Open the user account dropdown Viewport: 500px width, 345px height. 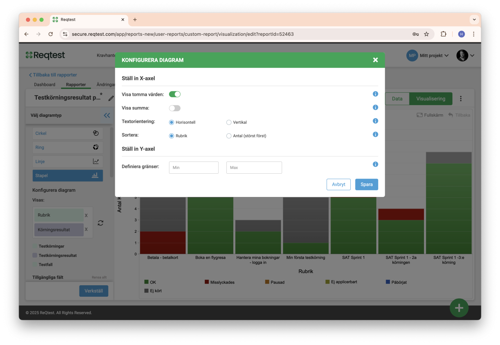pos(465,56)
